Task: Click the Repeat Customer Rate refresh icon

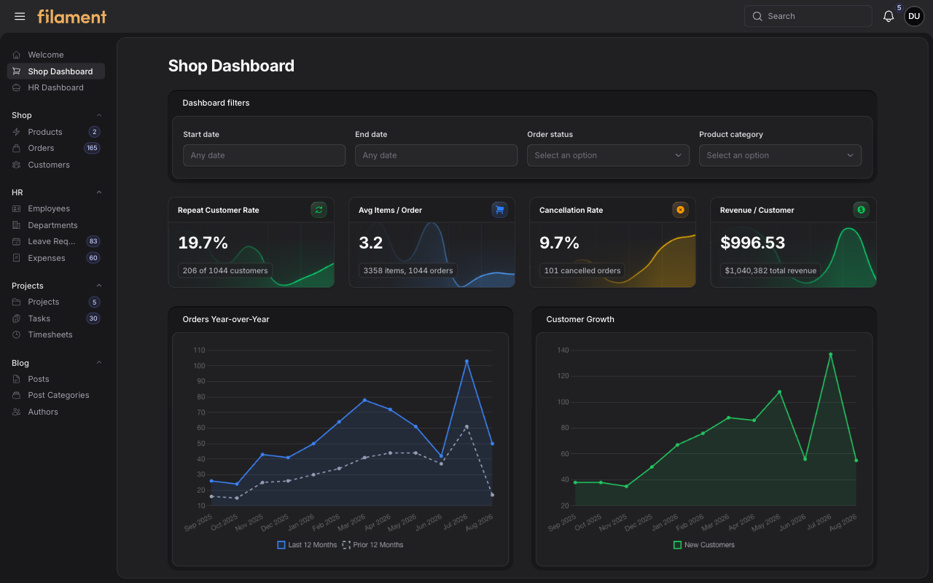Action: coord(319,210)
